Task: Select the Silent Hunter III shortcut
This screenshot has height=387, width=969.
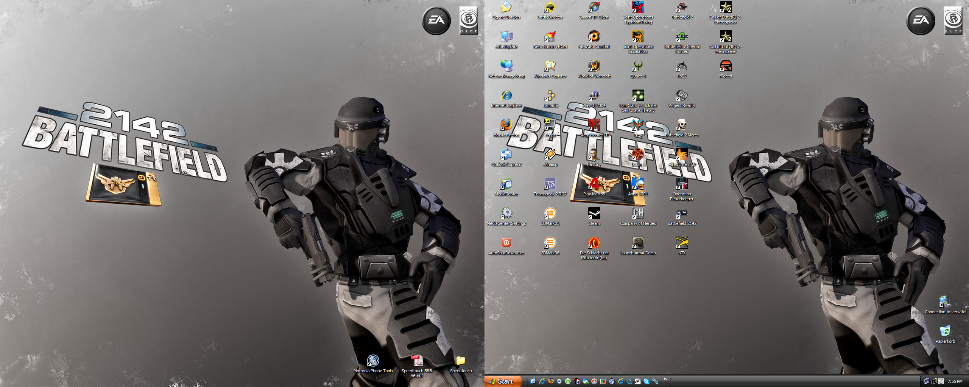Action: pos(594,128)
